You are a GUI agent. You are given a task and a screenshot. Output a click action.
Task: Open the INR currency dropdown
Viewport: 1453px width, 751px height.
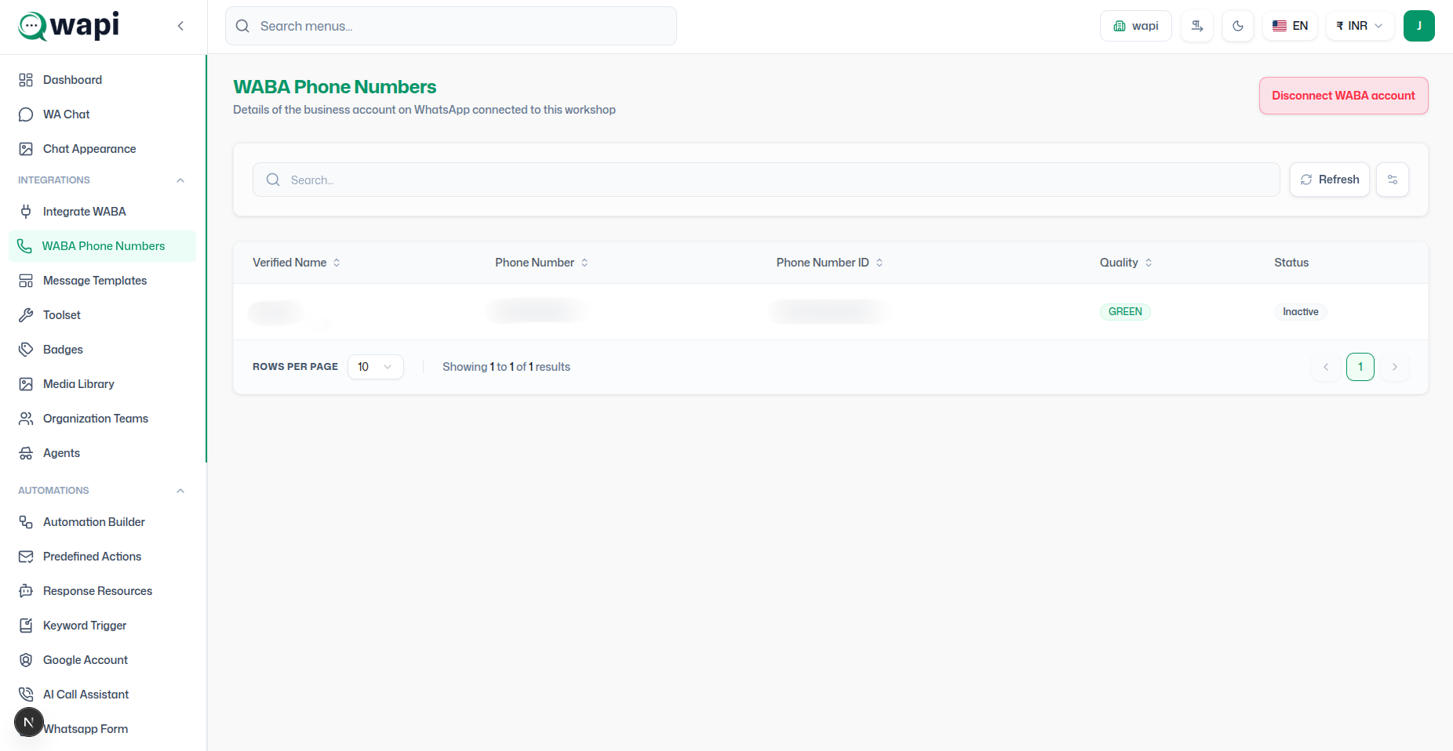coord(1360,26)
